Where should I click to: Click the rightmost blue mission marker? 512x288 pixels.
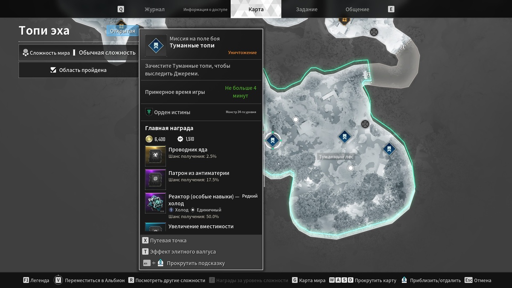tap(389, 149)
